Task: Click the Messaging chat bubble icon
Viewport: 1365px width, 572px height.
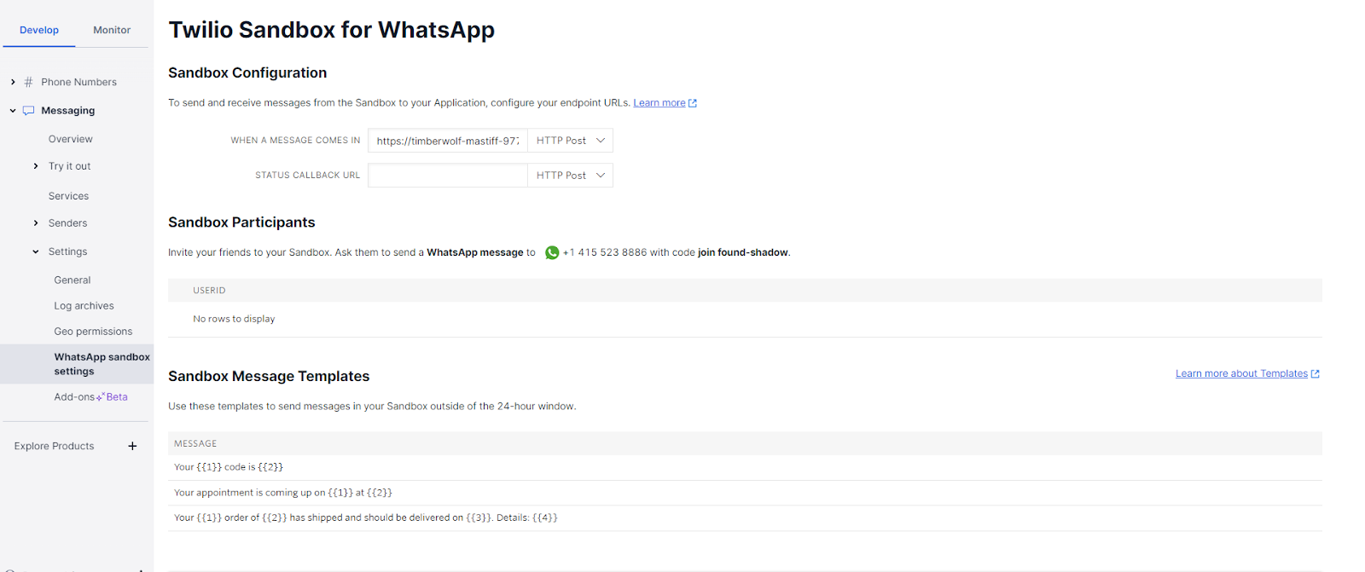Action: (x=28, y=111)
